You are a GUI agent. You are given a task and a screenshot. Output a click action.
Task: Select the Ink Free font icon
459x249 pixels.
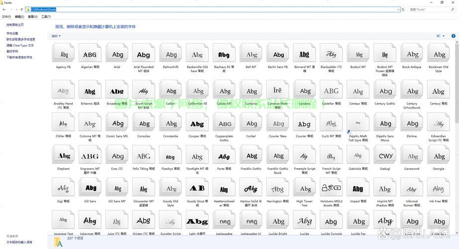[438, 187]
